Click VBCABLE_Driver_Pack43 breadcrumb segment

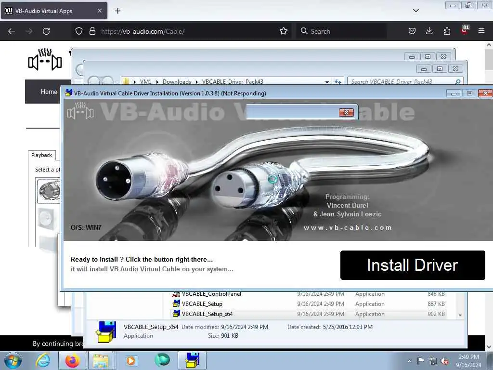(x=233, y=81)
